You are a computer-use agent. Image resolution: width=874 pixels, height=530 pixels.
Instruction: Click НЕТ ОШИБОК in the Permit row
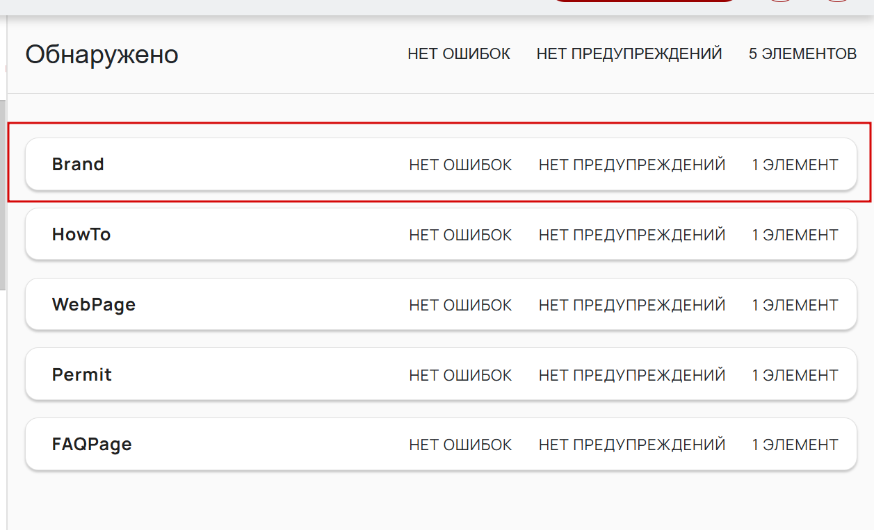(x=460, y=376)
